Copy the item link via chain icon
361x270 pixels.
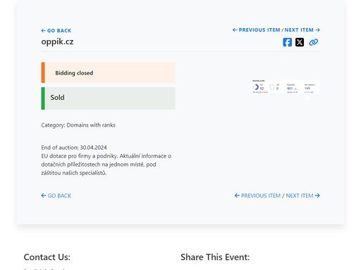pos(314,42)
